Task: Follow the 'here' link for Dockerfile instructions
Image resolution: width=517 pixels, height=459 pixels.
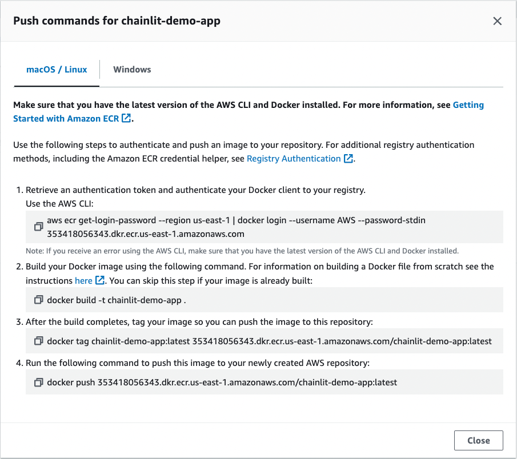Action: 84,280
